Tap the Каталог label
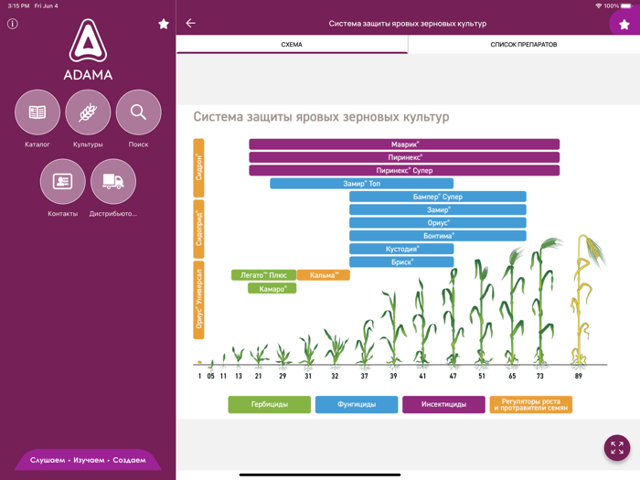This screenshot has height=480, width=640. [37, 144]
